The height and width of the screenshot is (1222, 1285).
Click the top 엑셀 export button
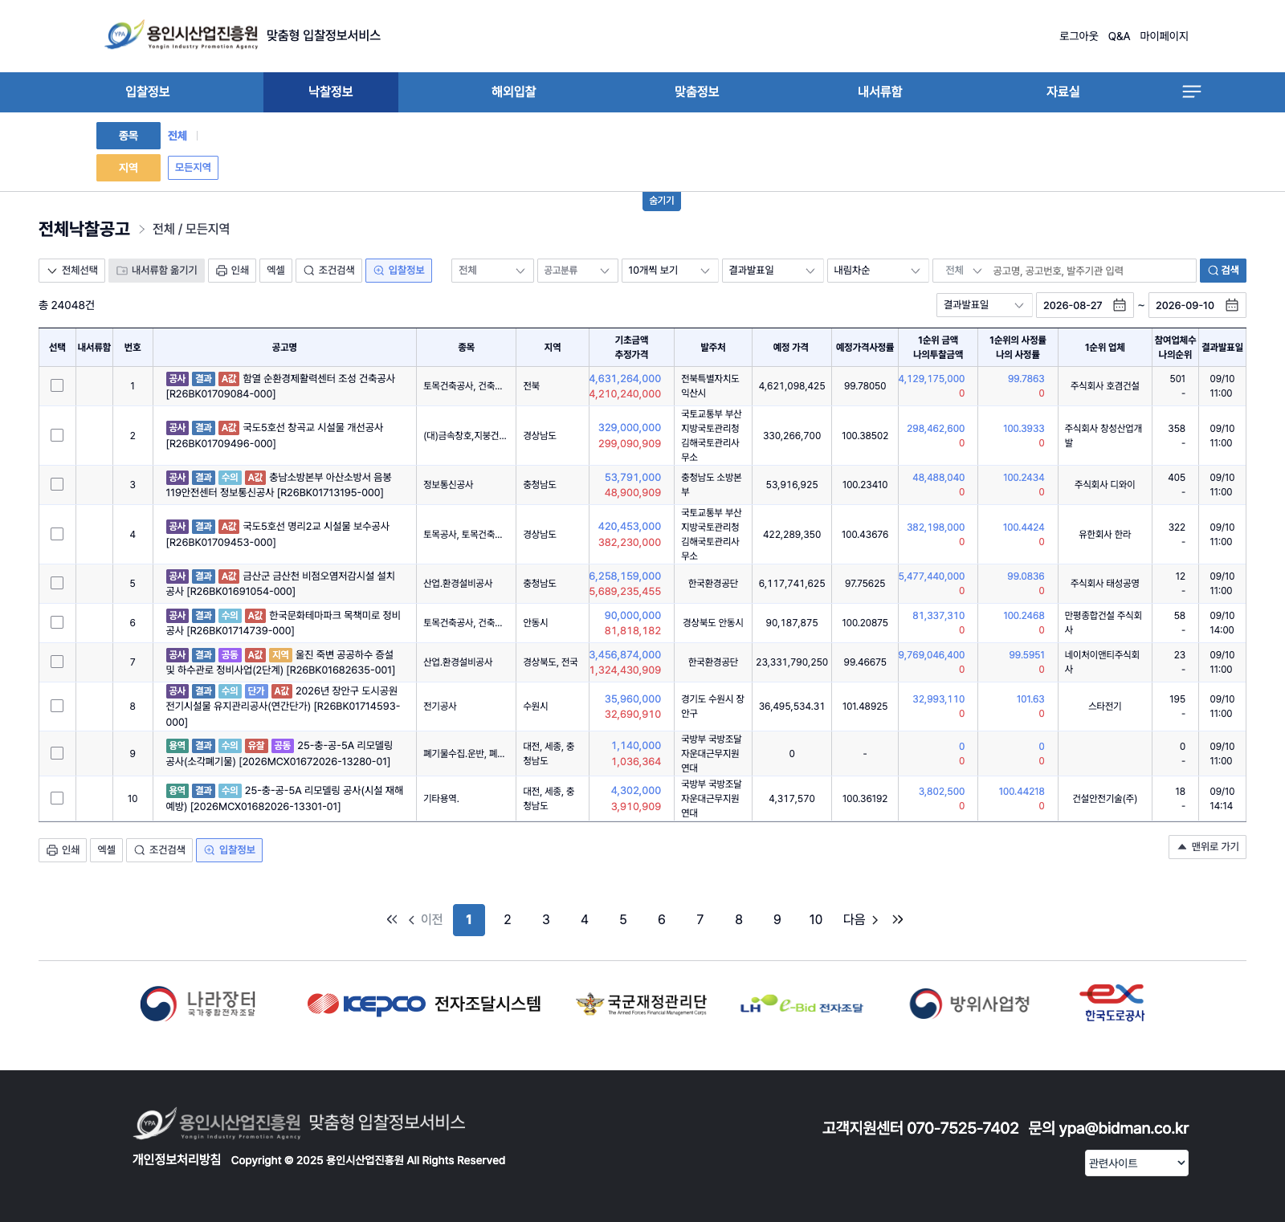275,271
